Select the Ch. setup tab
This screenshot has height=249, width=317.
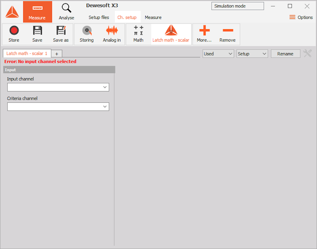pyautogui.click(x=127, y=17)
